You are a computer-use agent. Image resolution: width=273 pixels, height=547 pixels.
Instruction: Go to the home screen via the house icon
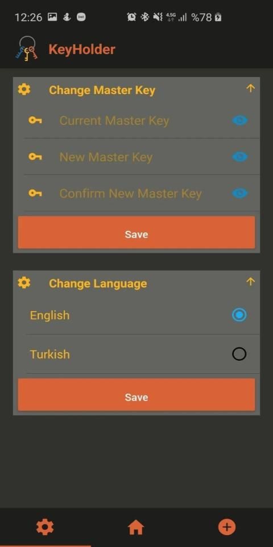(x=136, y=527)
